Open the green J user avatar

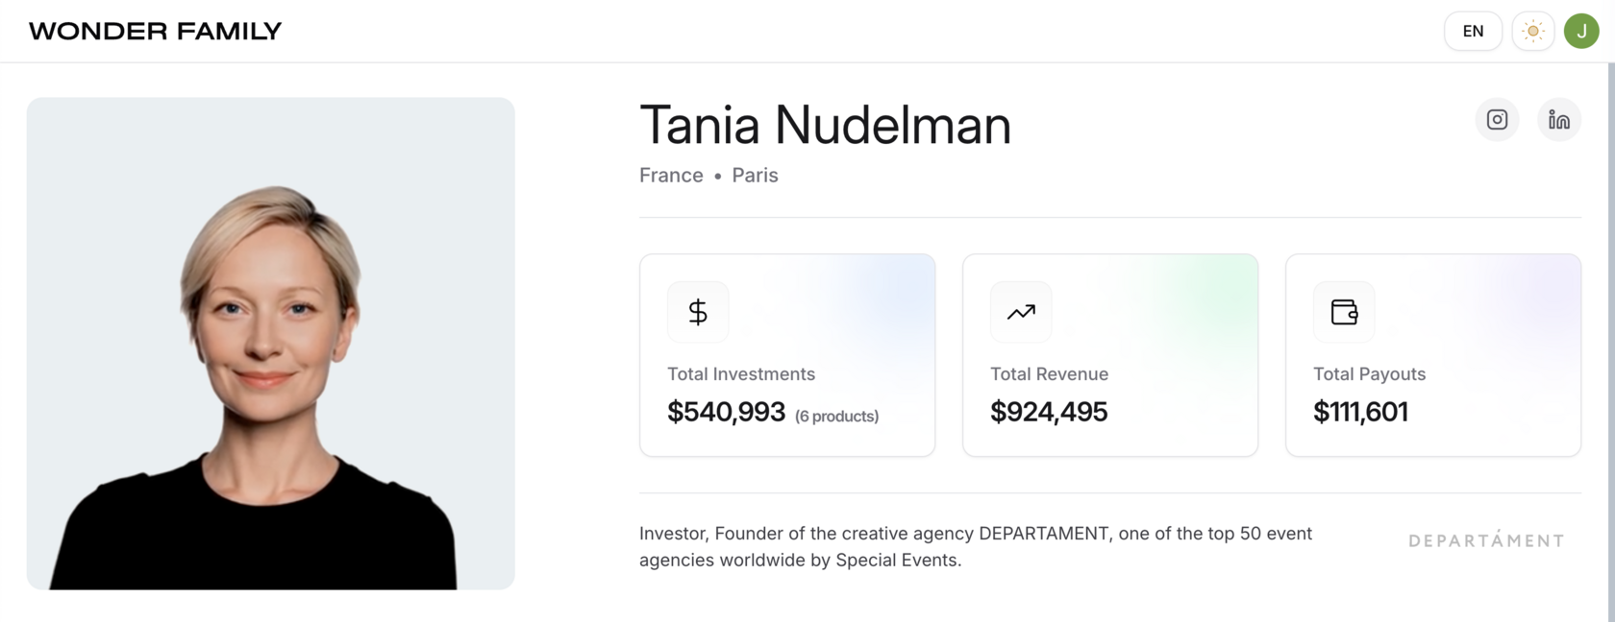coord(1581,31)
